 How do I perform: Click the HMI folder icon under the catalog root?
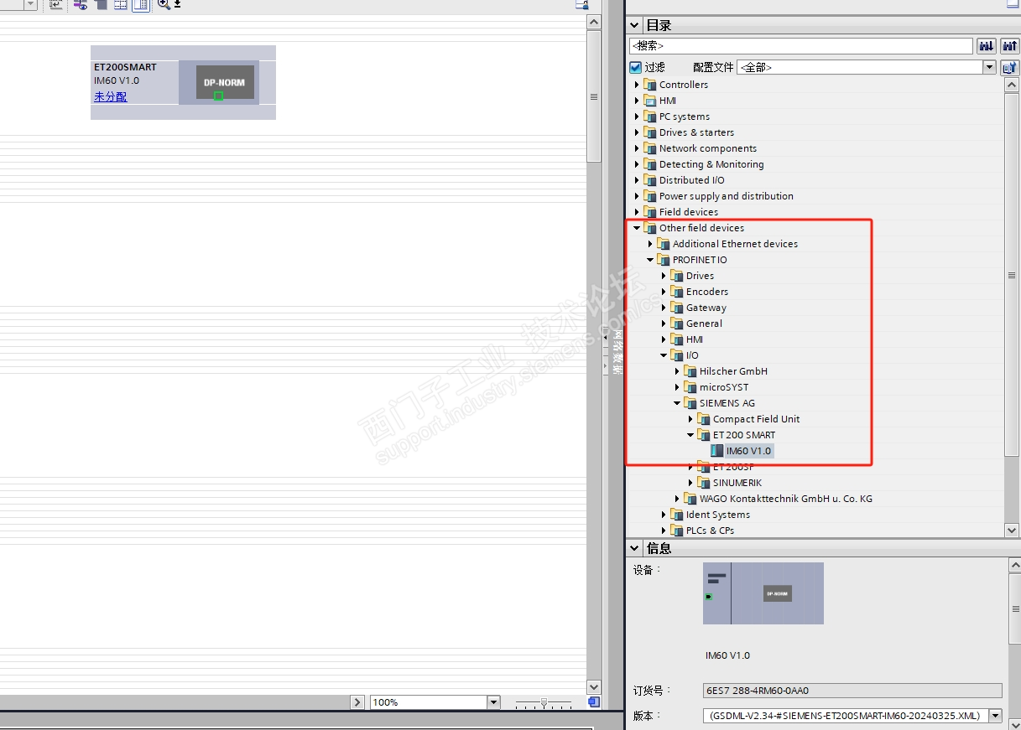[x=650, y=101]
